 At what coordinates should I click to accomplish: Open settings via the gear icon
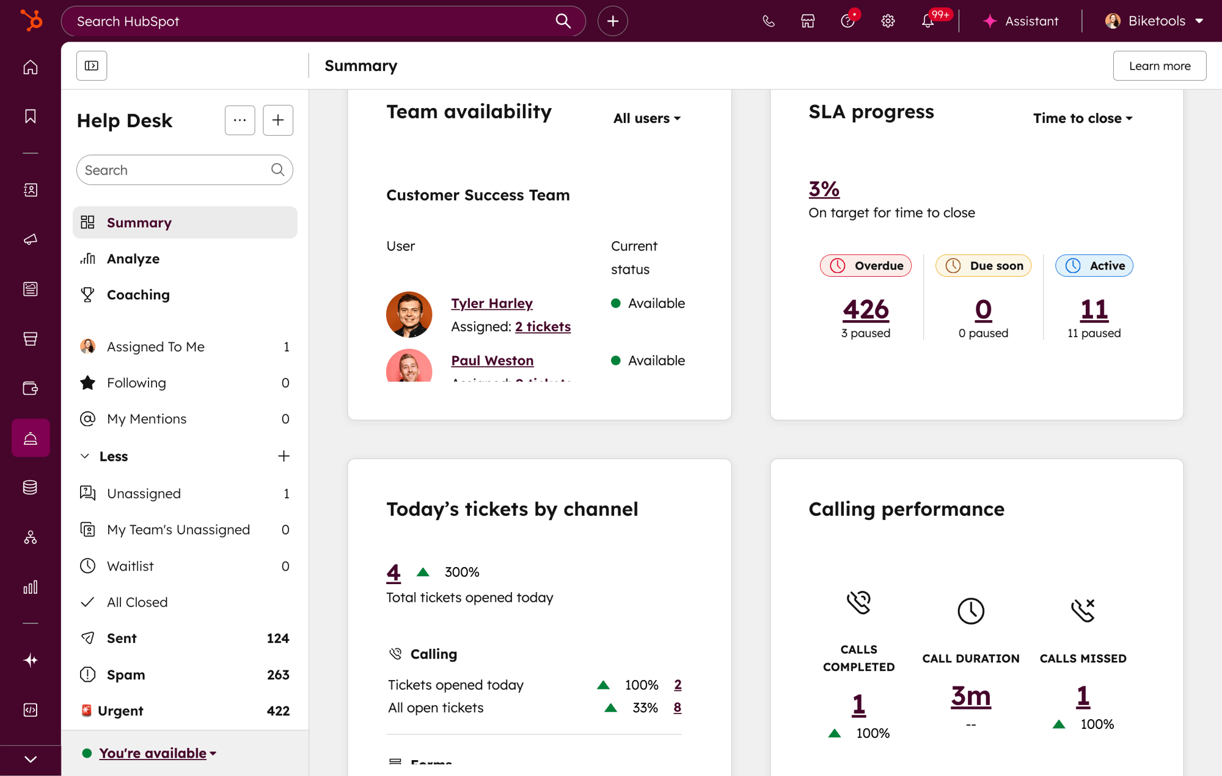888,20
